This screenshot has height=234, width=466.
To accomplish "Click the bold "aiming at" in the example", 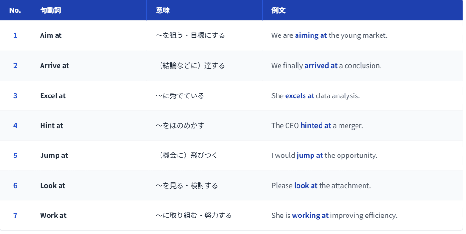I will click(311, 35).
